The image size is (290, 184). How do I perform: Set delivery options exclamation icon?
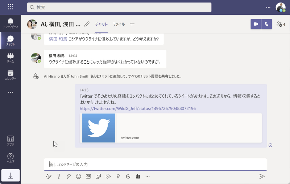pos(59,176)
